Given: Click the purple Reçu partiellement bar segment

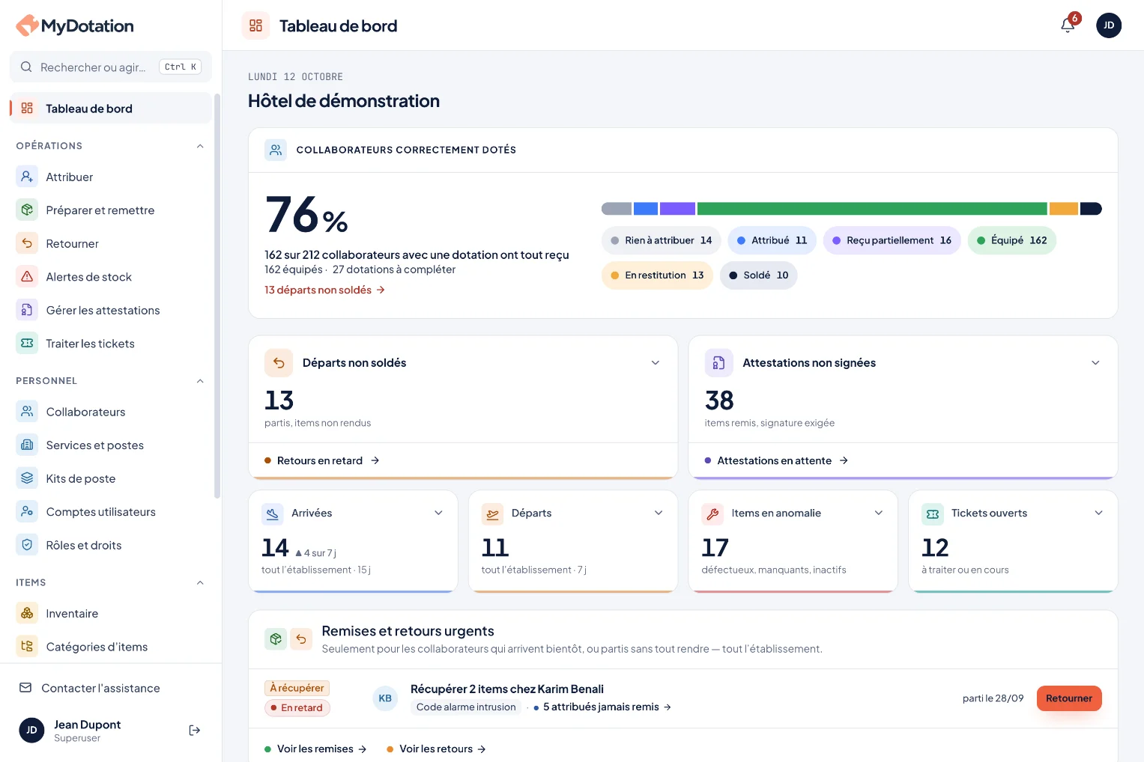Looking at the screenshot, I should [x=677, y=209].
